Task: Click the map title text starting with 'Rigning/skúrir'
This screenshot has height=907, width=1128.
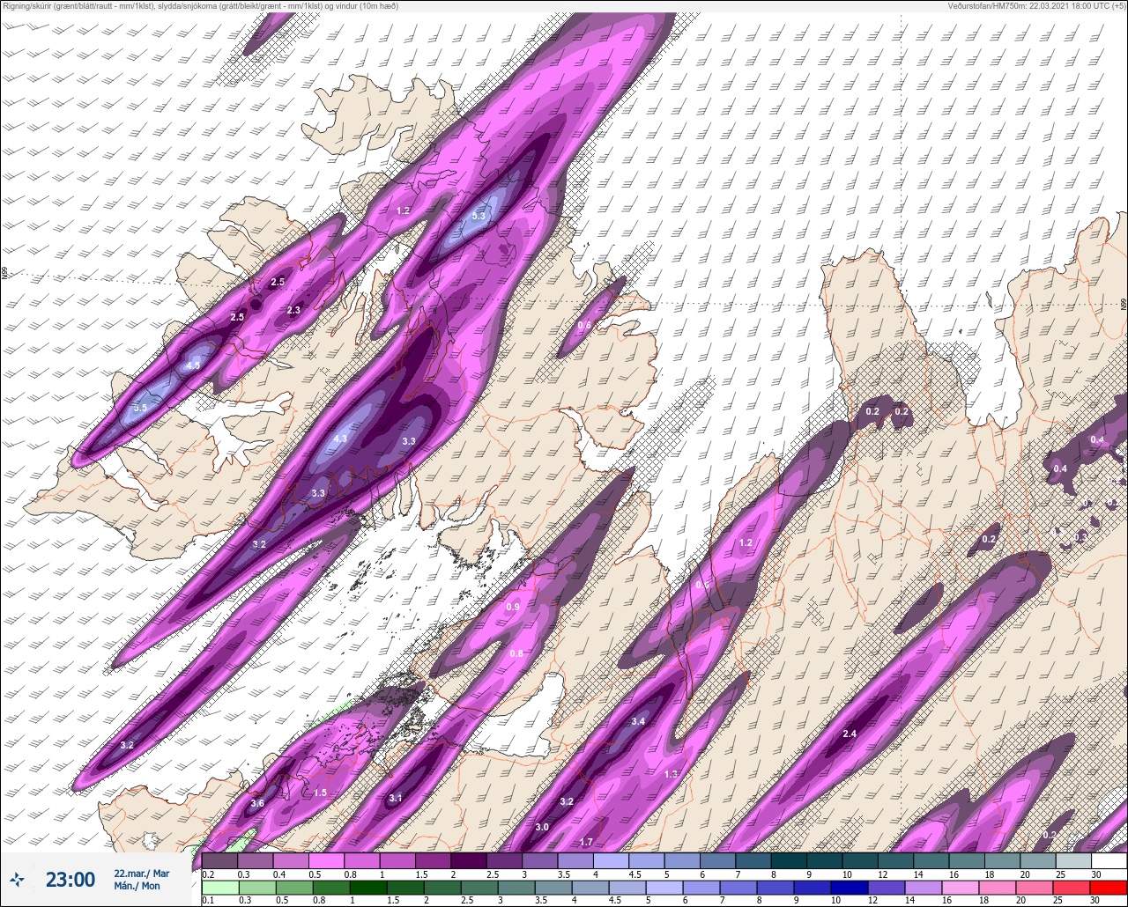Action: (x=201, y=6)
